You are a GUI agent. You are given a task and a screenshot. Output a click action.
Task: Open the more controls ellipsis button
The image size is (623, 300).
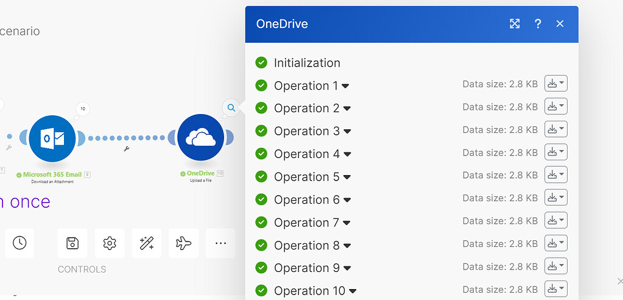pyautogui.click(x=220, y=243)
